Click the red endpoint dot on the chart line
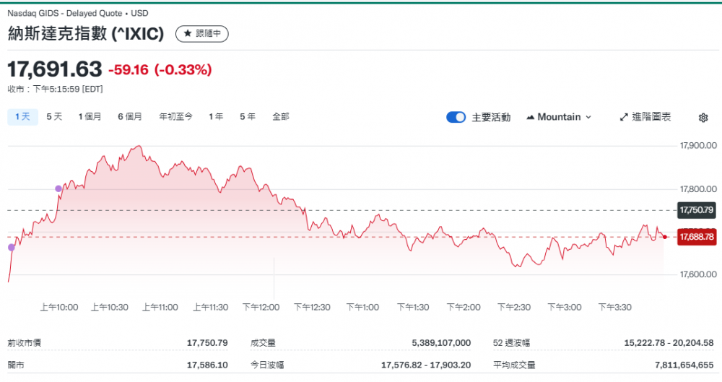Viewport: 722px width, 382px height. click(665, 237)
